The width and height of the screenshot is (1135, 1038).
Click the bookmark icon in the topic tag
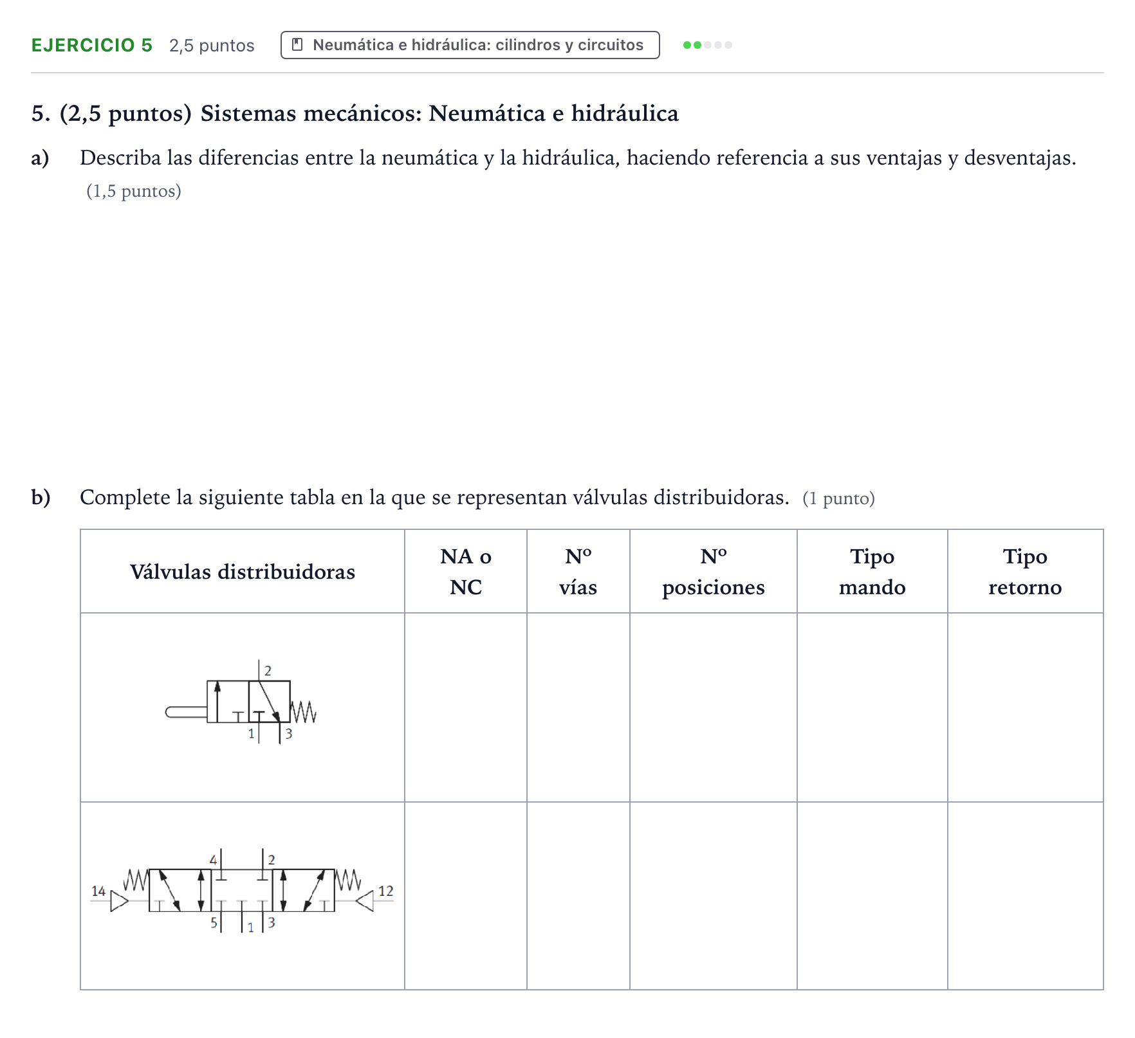(x=297, y=45)
